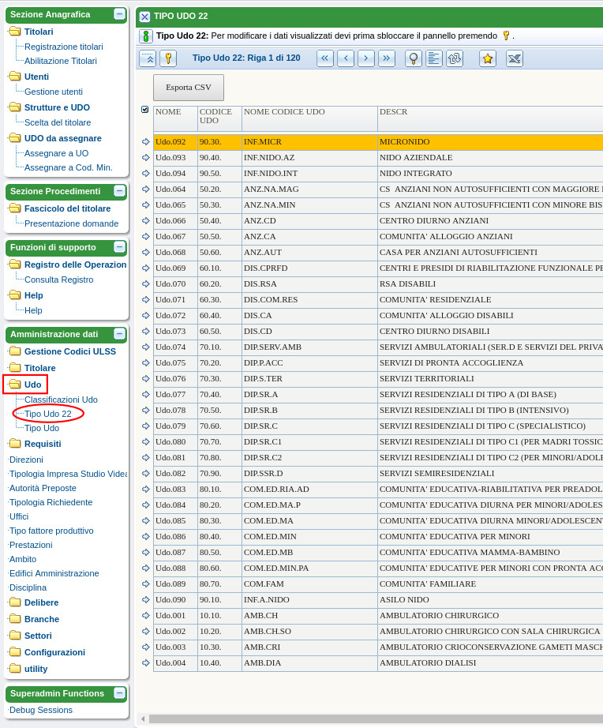Screen dimensions: 603x728
Task: Open row arrow for Udo.093
Action: pos(145,158)
